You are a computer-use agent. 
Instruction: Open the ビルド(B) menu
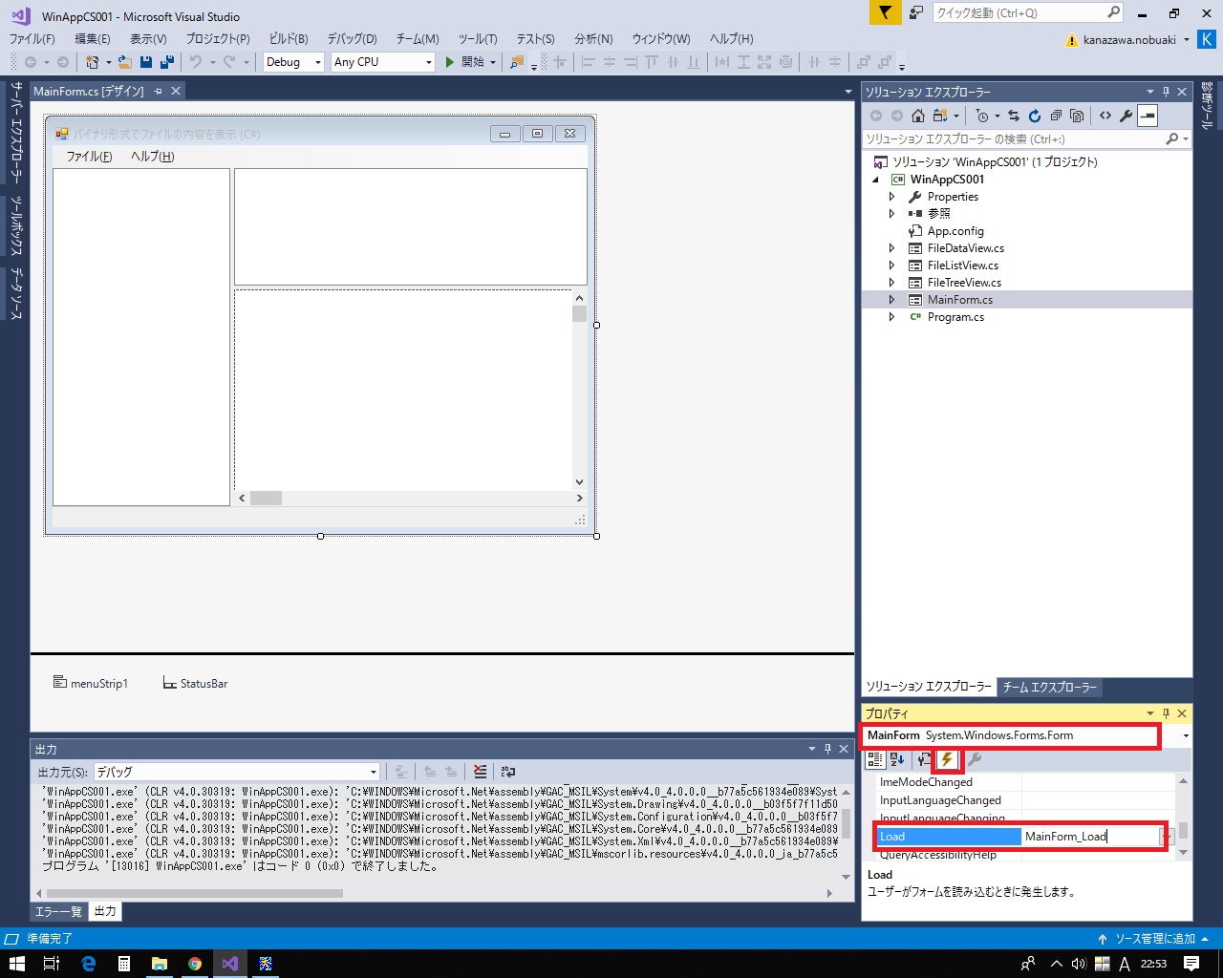(289, 39)
